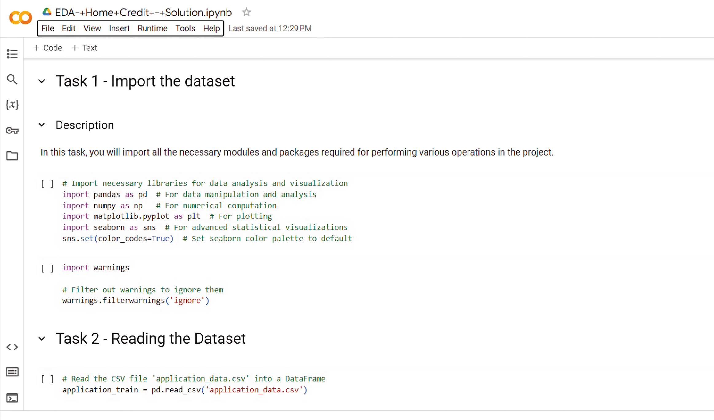This screenshot has width=714, height=420.
Task: Open the Command palette icon
Action: (x=12, y=372)
